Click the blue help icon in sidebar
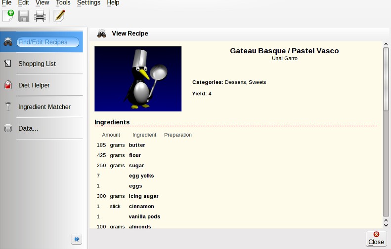The width and height of the screenshot is (391, 249). tap(76, 239)
